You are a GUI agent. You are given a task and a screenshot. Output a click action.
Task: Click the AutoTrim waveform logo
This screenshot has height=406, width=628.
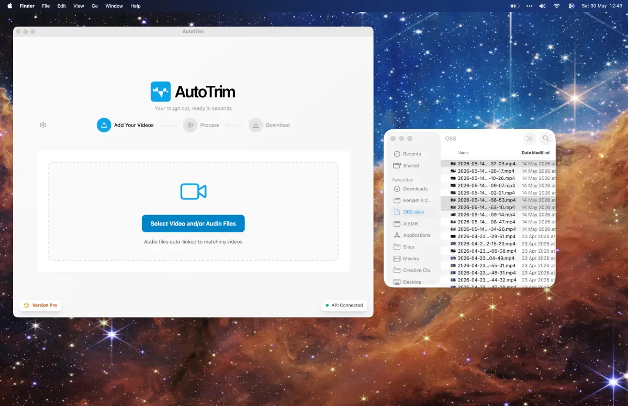click(x=161, y=92)
